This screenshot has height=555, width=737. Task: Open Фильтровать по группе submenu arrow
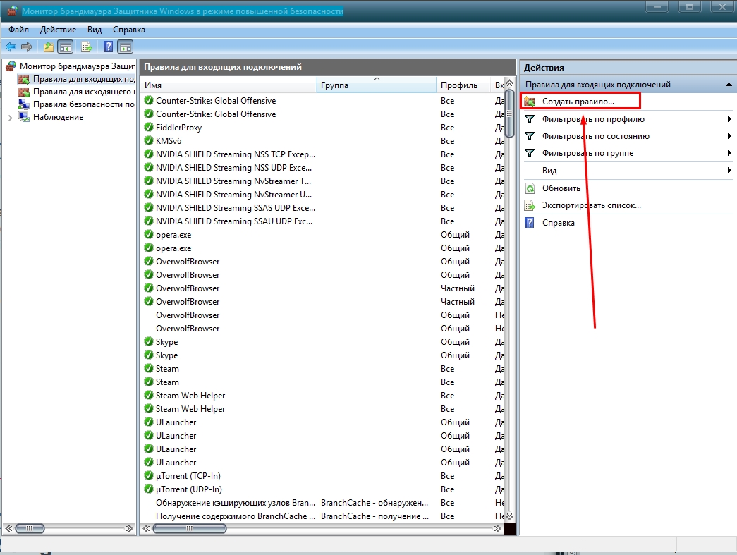[729, 153]
